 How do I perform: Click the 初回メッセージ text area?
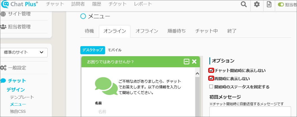point(250,112)
